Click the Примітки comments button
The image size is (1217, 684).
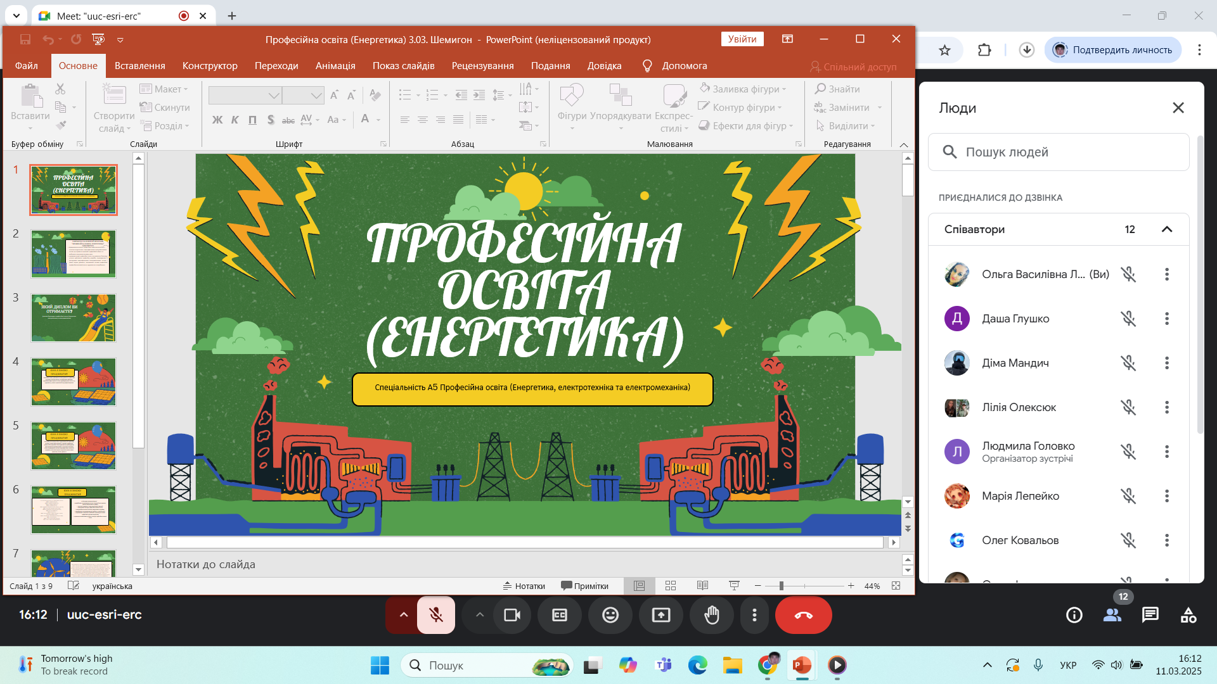[584, 586]
